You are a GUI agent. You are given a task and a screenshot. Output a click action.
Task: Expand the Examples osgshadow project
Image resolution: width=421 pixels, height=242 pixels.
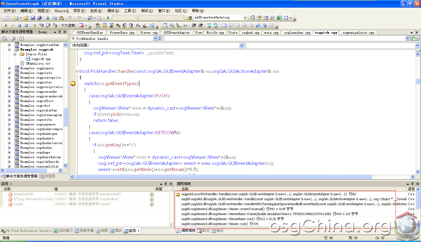click(9, 148)
